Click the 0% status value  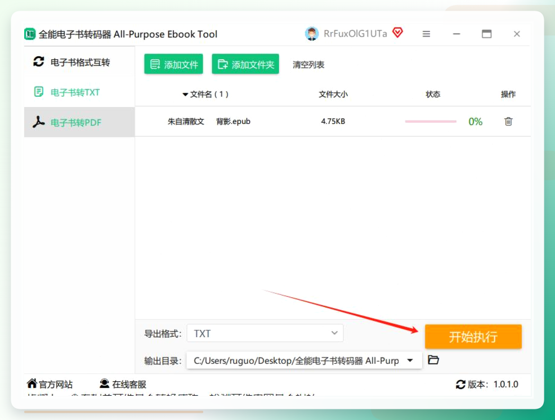coord(476,122)
